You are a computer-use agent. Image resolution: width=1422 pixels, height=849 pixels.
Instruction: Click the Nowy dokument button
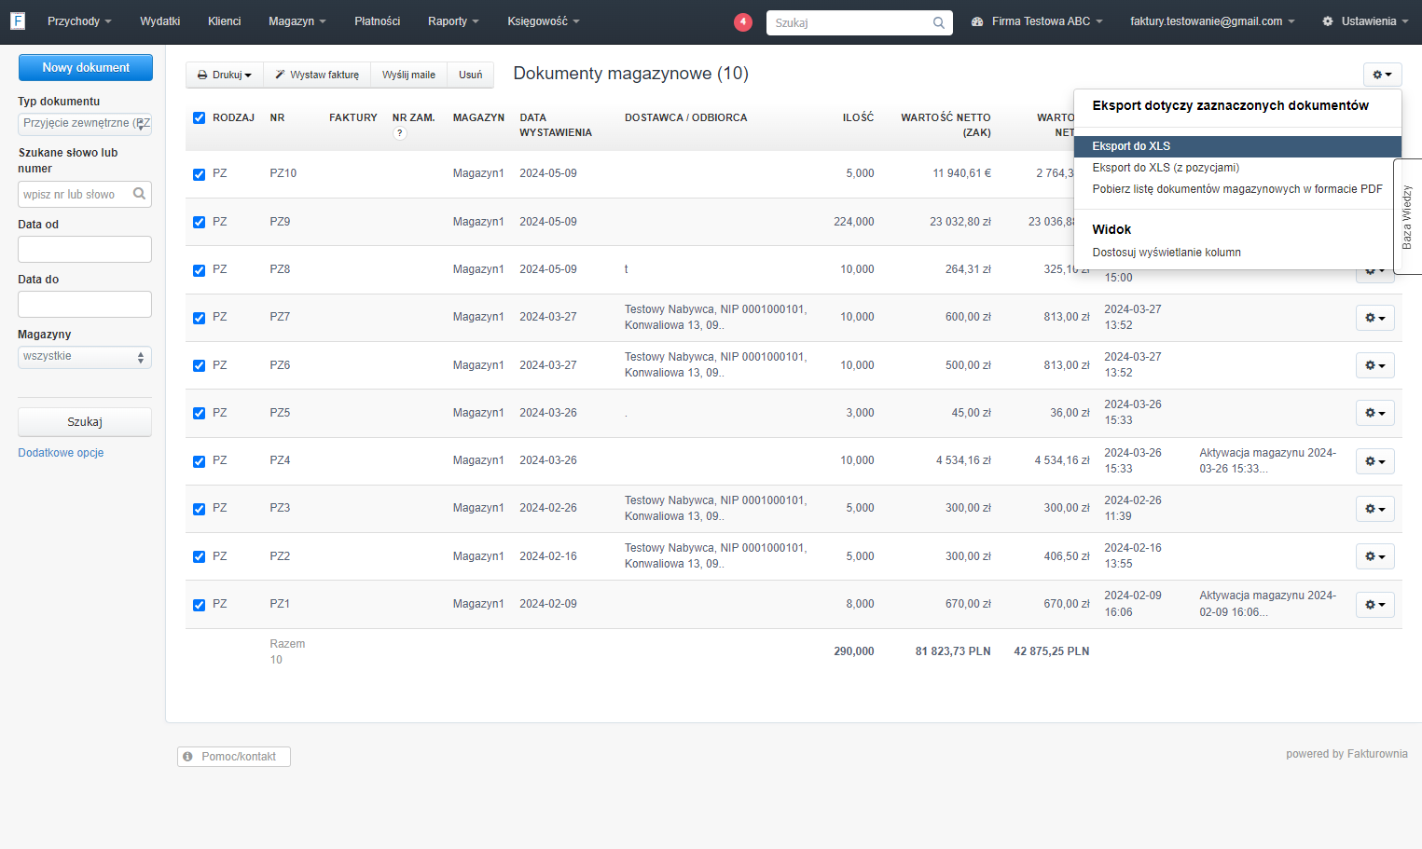pyautogui.click(x=86, y=67)
